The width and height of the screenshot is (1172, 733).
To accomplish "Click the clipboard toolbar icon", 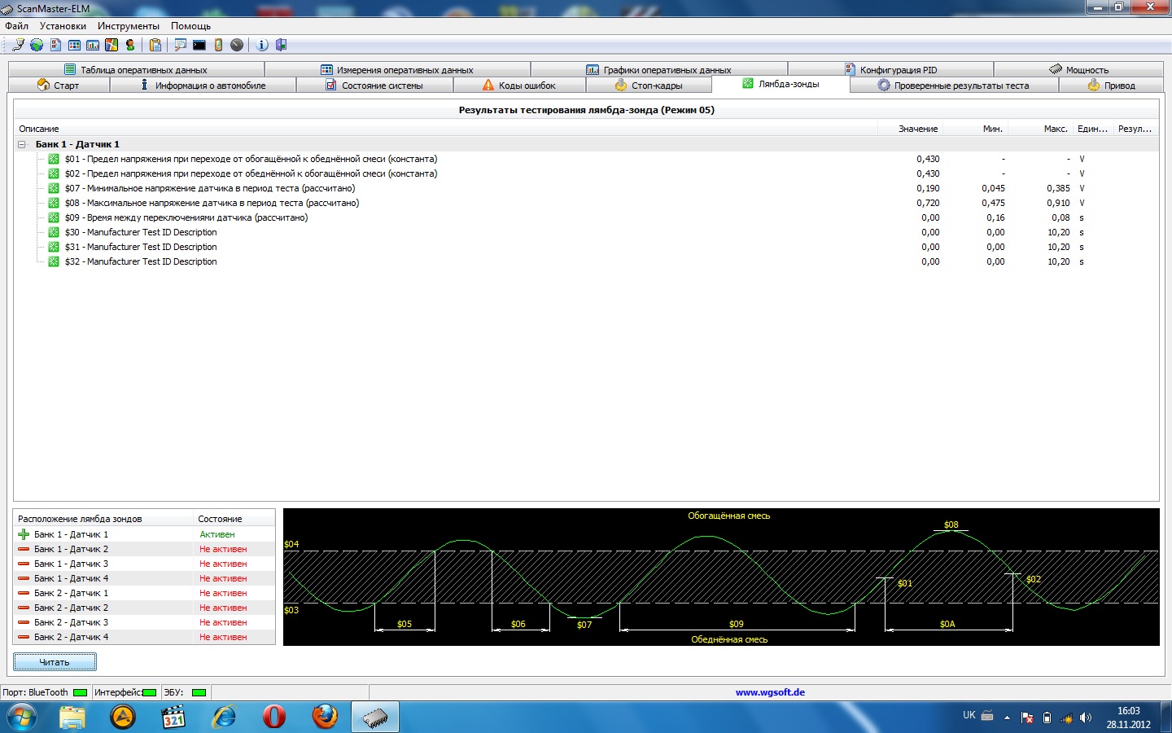I will [155, 45].
